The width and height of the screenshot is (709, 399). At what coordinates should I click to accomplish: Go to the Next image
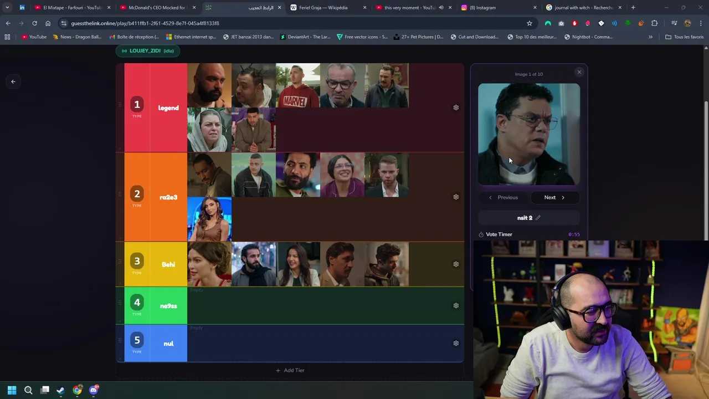pos(554,197)
